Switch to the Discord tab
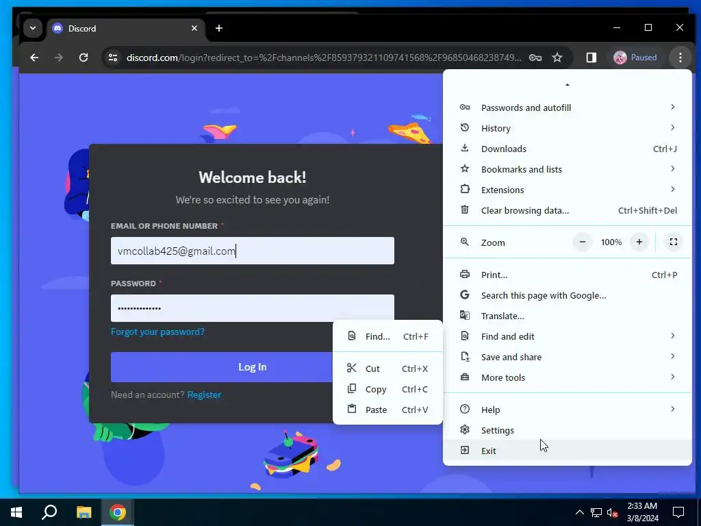Screen dimensions: 701x526 pos(125,28)
